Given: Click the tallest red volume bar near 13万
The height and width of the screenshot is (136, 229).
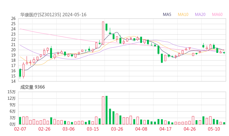Looking at the screenshot, I should pos(103,110).
